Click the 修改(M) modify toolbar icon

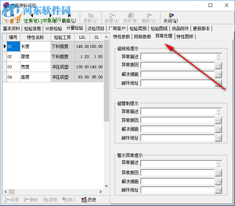131,18
